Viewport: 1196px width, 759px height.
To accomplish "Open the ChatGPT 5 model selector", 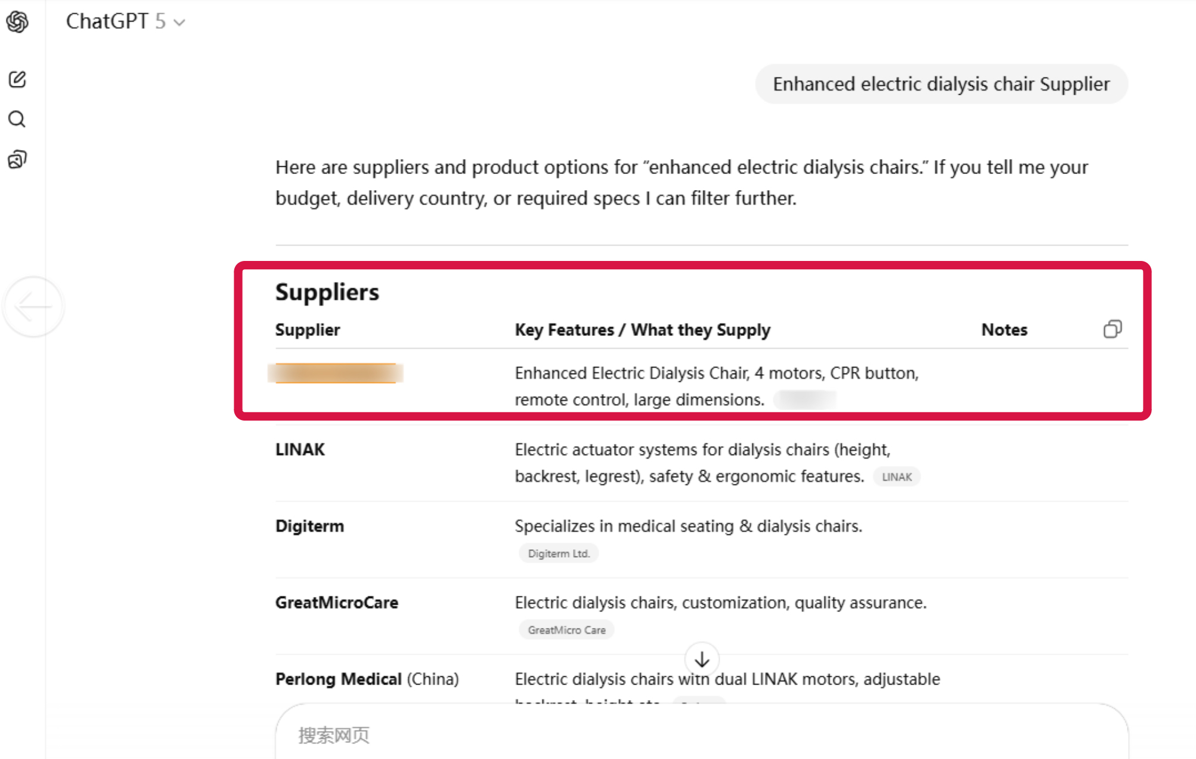I will point(126,21).
